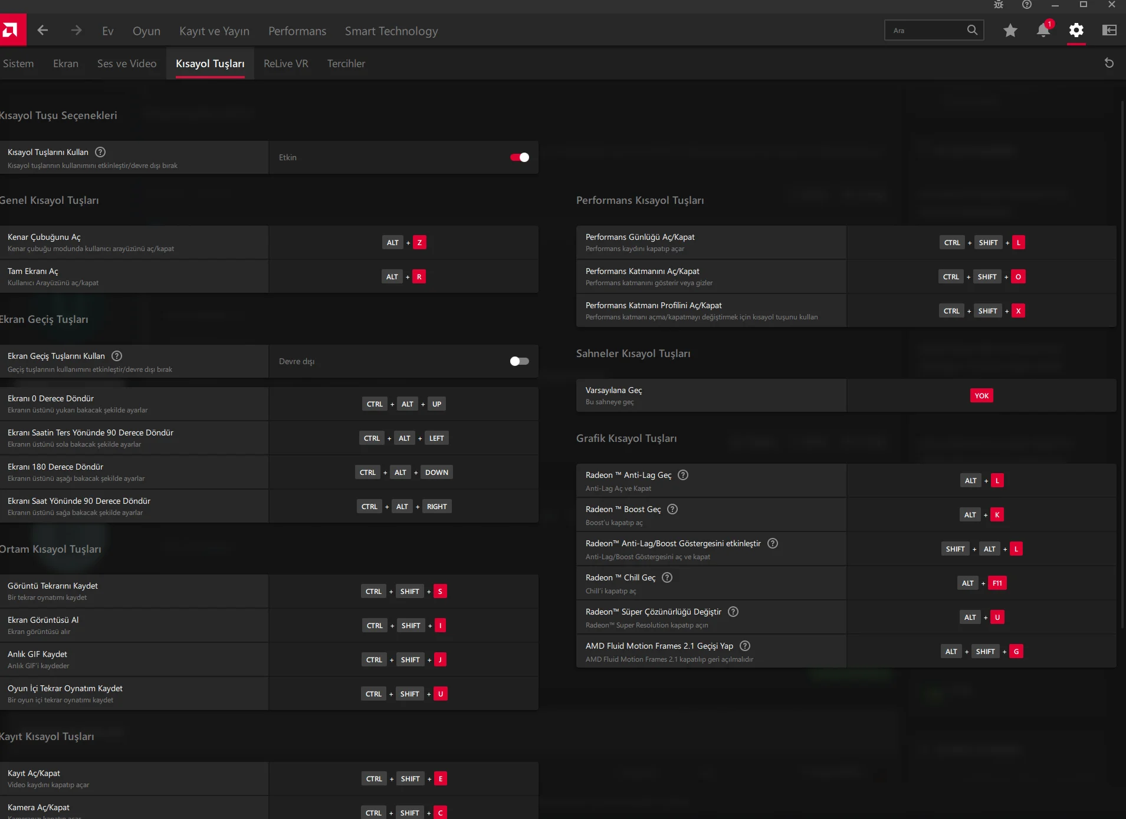
Task: Go back with the left arrow icon
Action: pos(42,30)
